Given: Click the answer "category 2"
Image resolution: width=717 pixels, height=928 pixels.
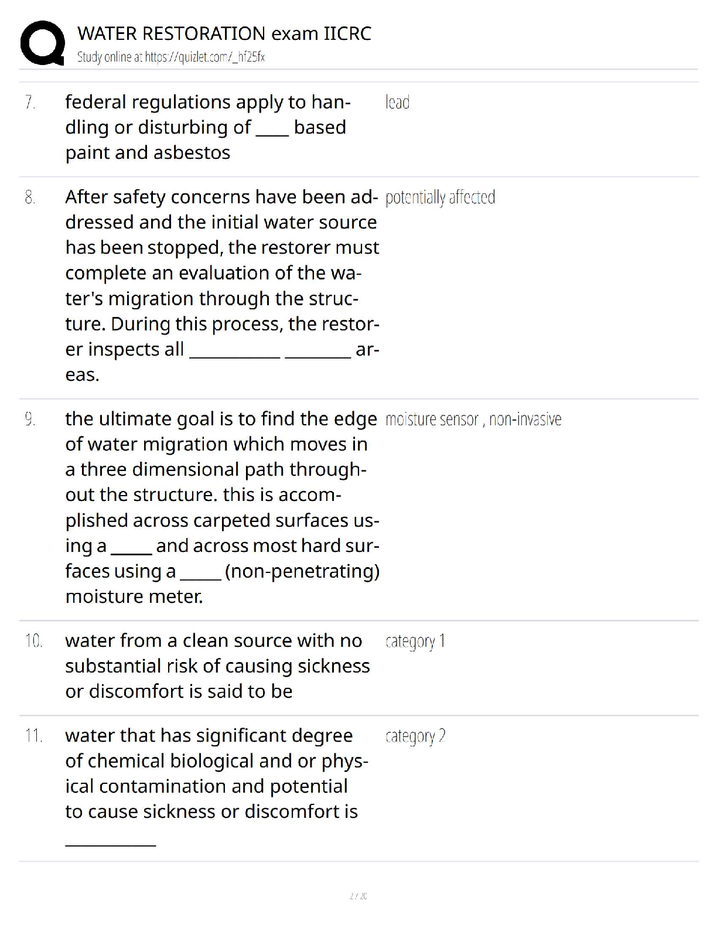Looking at the screenshot, I should pyautogui.click(x=415, y=736).
